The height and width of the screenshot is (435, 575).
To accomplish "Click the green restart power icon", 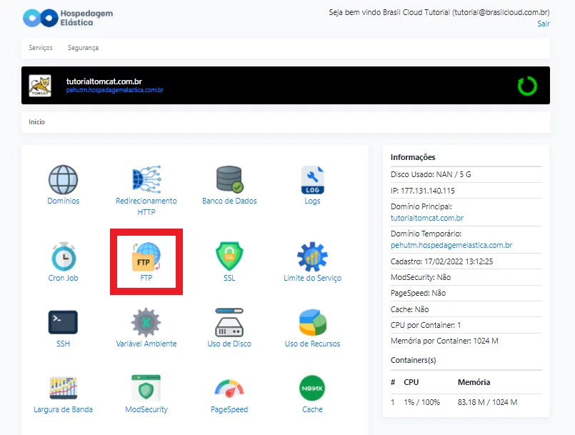I will pos(527,86).
